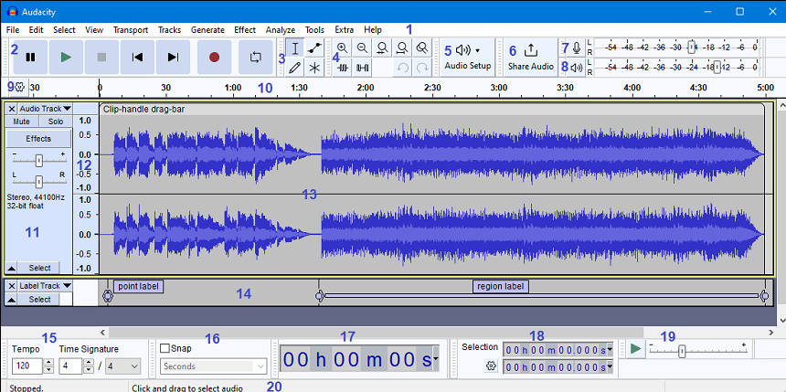Open the Label Track dropdown menu

45,286
